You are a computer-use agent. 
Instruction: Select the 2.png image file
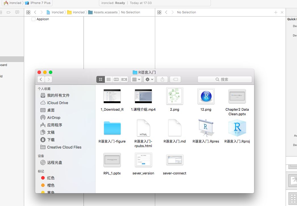click(x=175, y=96)
